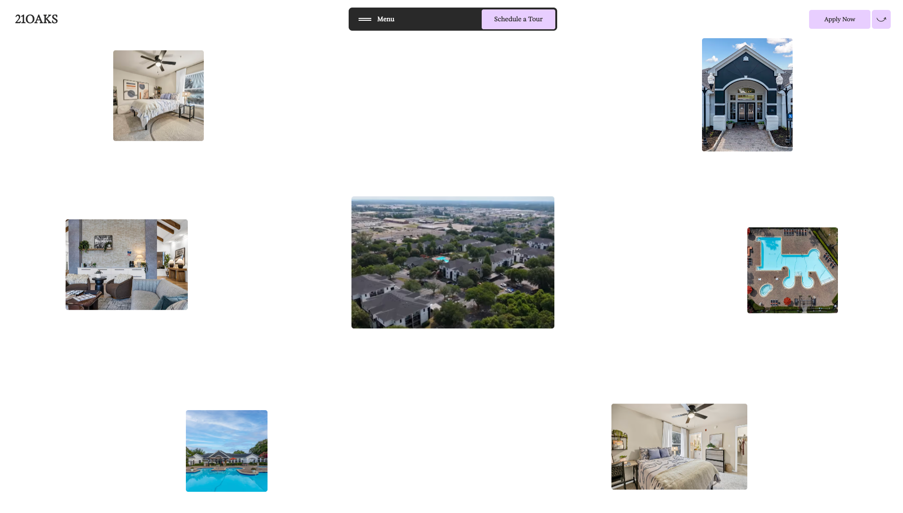Open the lounge with stone fireplace photo
Image resolution: width=903 pixels, height=513 pixels.
126,265
